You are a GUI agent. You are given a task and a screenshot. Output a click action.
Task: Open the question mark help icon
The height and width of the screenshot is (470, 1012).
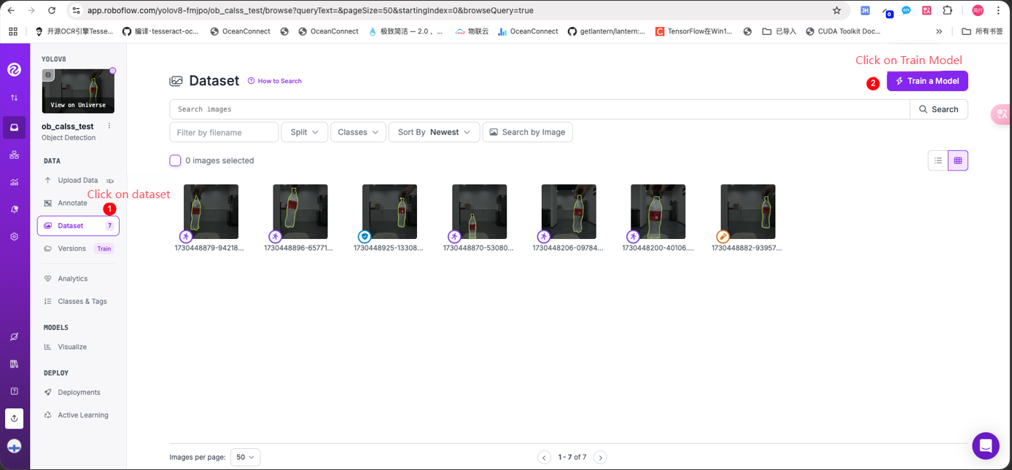click(14, 391)
